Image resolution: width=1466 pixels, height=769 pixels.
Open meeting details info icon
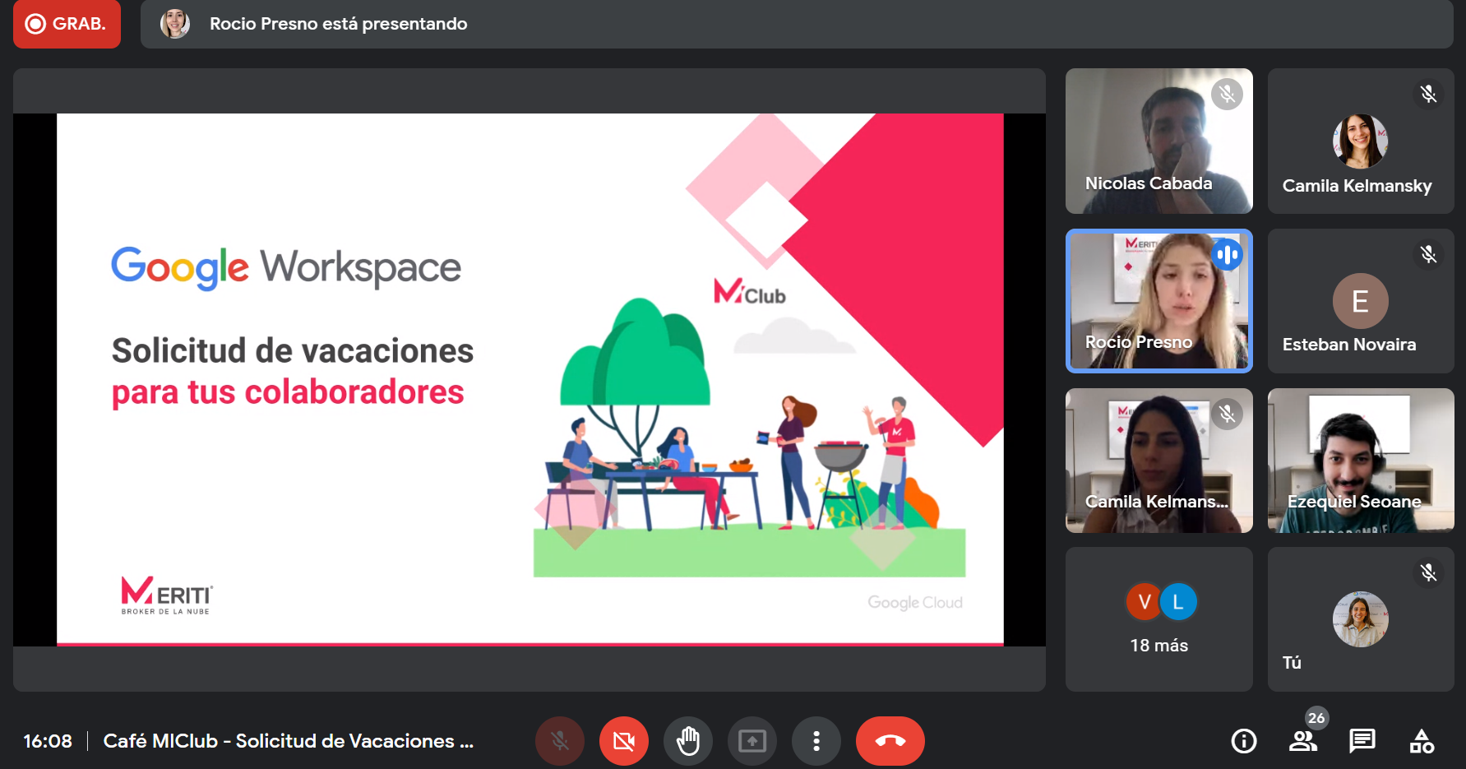[1244, 741]
